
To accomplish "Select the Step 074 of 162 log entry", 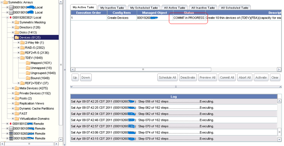I will (174, 133).
